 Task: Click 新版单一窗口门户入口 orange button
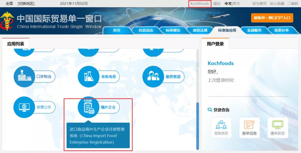(272, 18)
